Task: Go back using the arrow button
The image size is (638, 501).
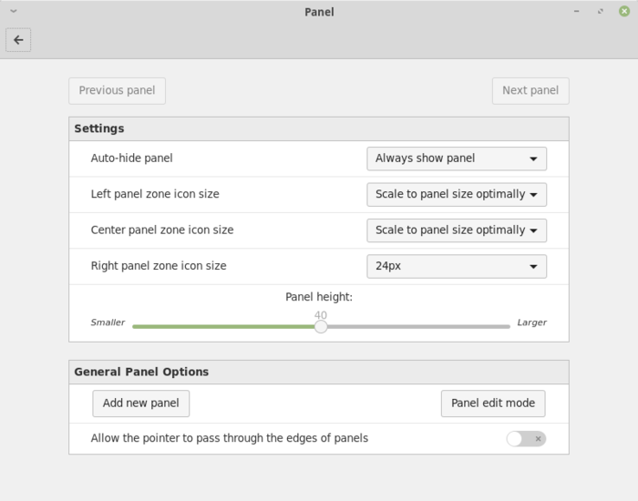Action: (18, 40)
